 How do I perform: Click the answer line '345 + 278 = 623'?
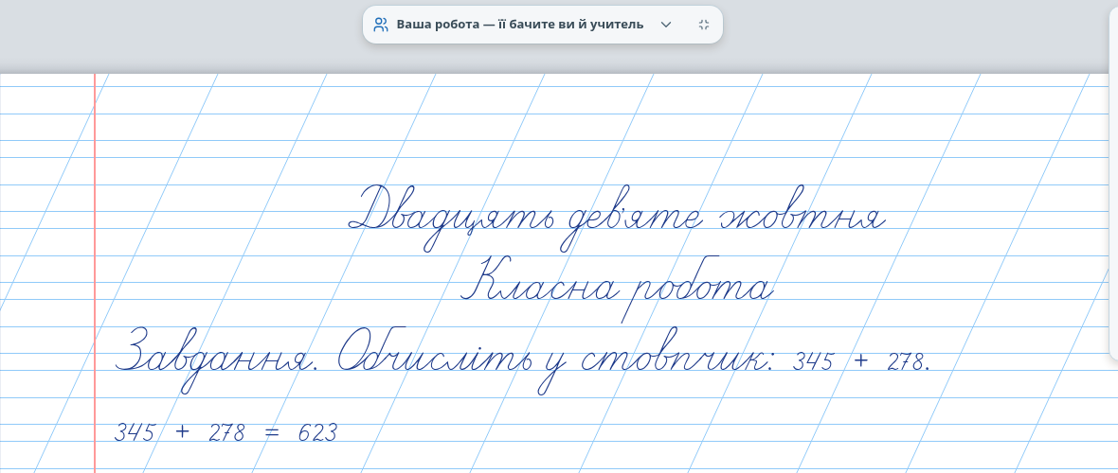pos(225,432)
